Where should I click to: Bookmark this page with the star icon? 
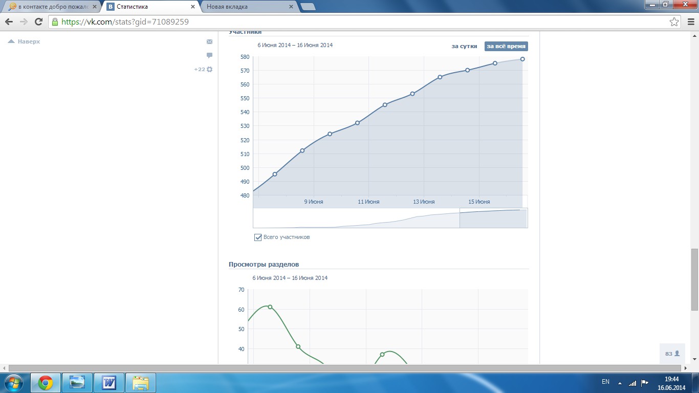(674, 22)
